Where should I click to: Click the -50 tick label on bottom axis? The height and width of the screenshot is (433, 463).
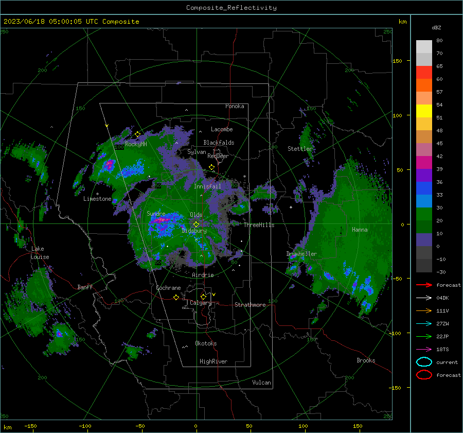tap(140, 426)
